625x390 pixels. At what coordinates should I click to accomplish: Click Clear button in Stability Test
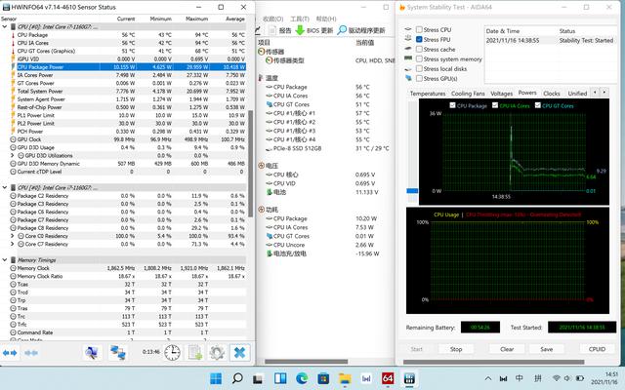507,349
